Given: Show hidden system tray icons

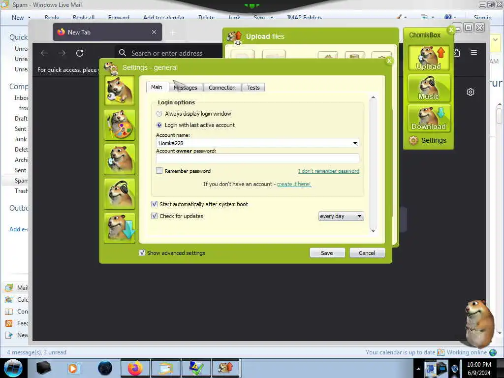Looking at the screenshot, I should 418,369.
